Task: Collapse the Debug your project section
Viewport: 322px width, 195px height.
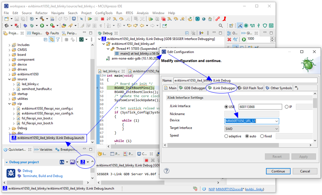Action: [x=6, y=162]
